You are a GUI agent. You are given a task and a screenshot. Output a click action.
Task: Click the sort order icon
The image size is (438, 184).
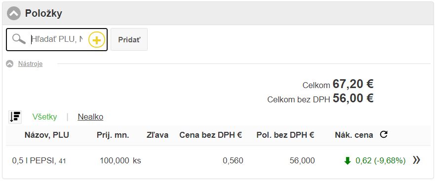point(15,117)
